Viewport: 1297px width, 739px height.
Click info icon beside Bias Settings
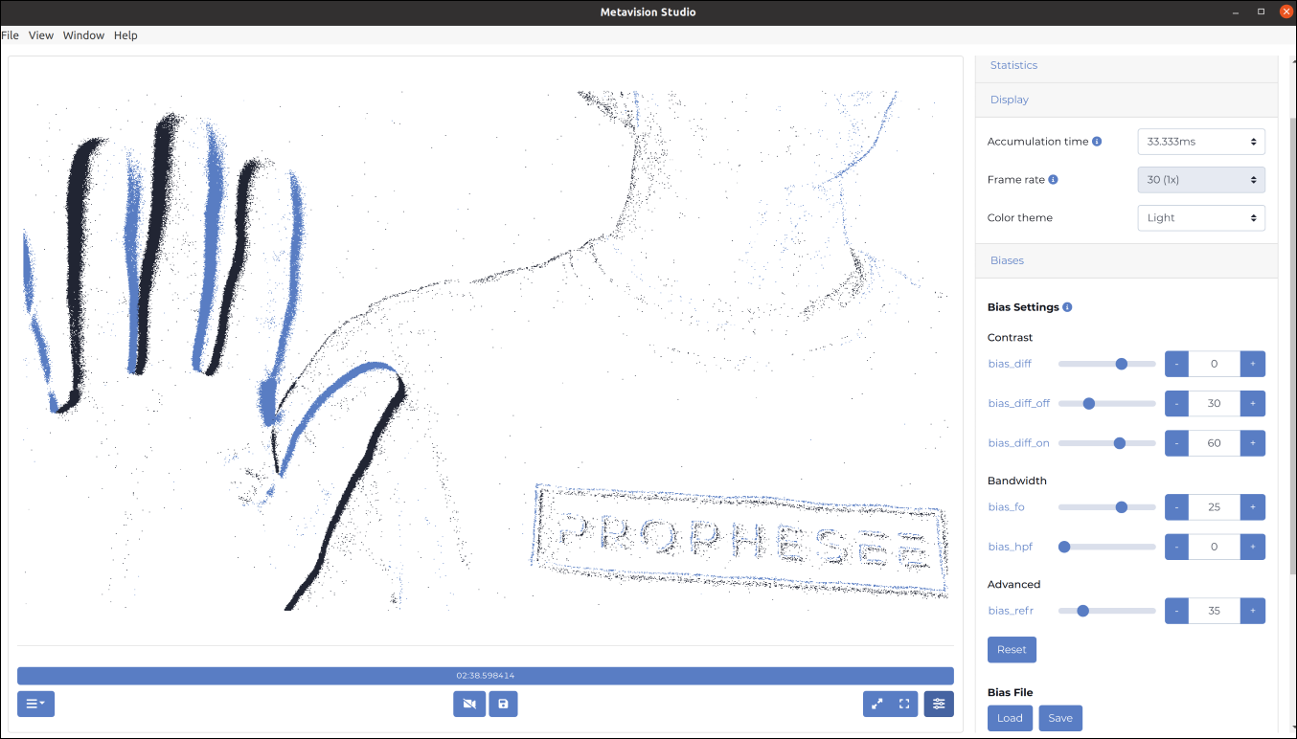1067,307
